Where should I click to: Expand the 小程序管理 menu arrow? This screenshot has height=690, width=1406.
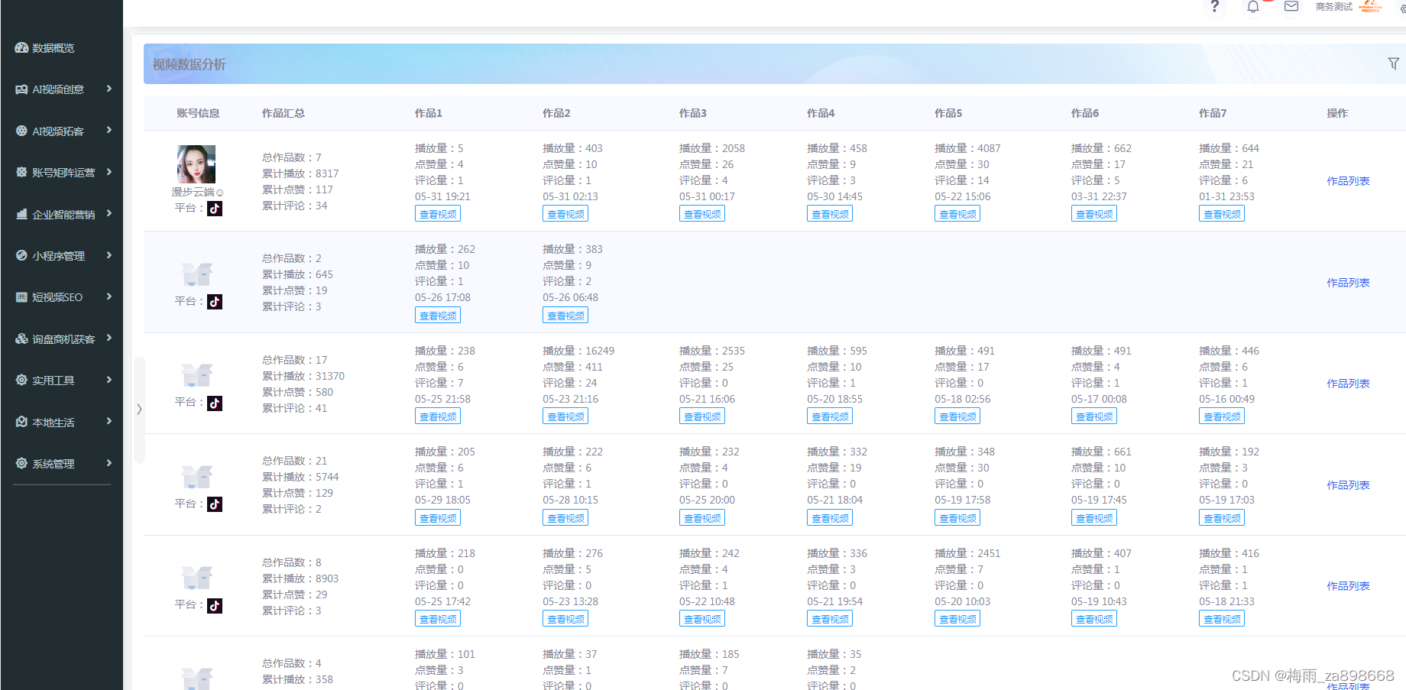[x=109, y=255]
